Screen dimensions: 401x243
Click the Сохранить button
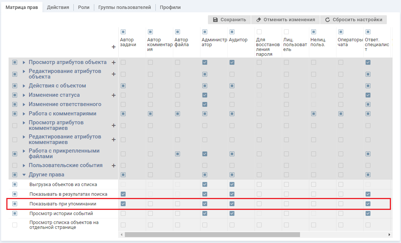tap(229, 20)
